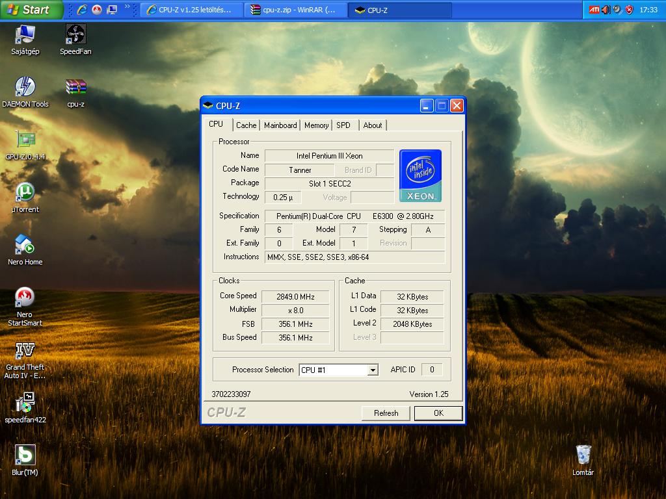Click the CPU-Z title bar chip icon

click(x=207, y=106)
